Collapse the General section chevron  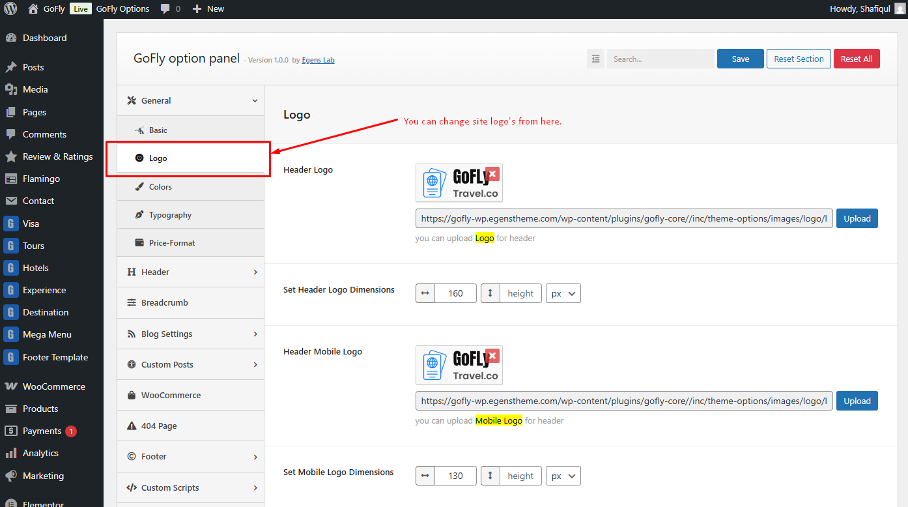point(255,100)
